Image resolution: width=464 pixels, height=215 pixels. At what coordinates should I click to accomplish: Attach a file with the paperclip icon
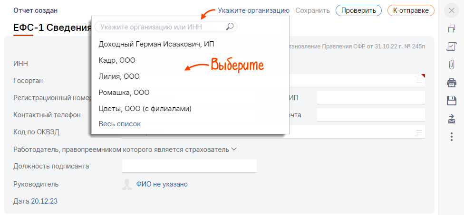coord(452,65)
